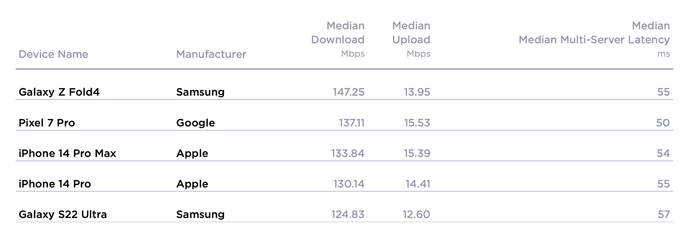Click the Device Name column header

[53, 54]
